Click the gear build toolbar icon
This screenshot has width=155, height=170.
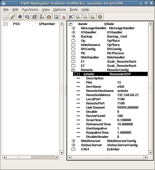click(x=20, y=17)
